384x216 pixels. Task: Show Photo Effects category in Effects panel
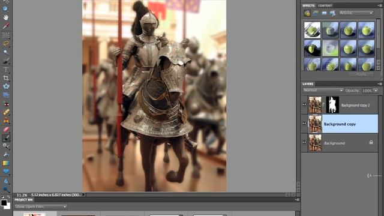coord(324,13)
